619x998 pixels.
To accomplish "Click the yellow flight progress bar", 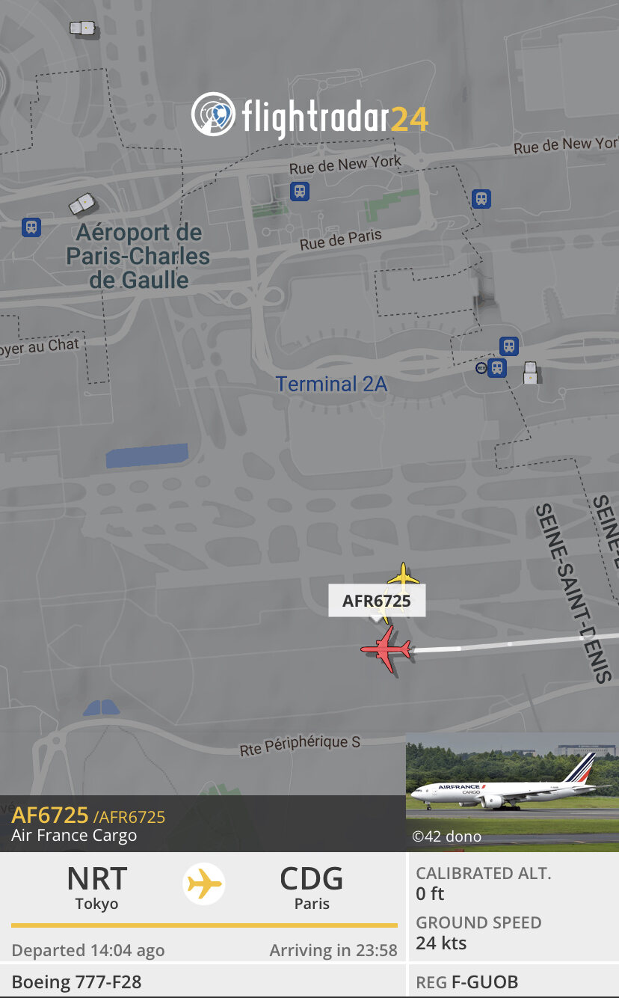I will click(204, 925).
